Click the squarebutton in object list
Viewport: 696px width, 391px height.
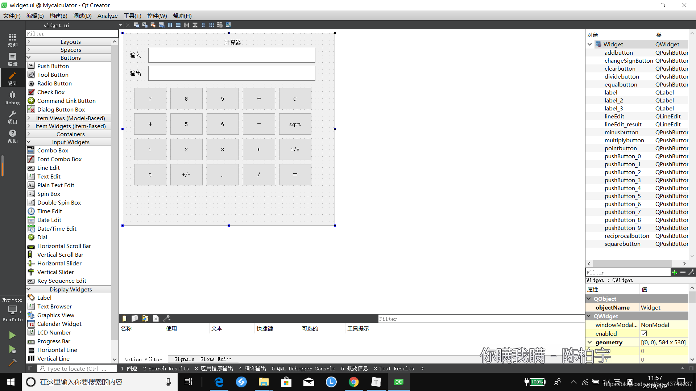tap(622, 244)
